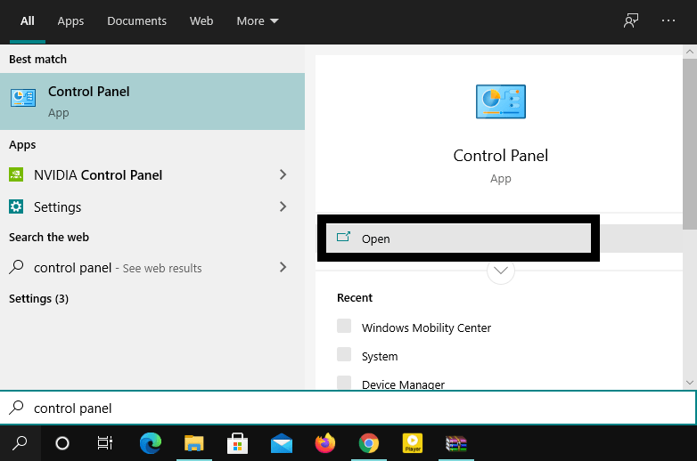This screenshot has width=697, height=461.
Task: Open the Mail app in taskbar
Action: [x=282, y=442]
